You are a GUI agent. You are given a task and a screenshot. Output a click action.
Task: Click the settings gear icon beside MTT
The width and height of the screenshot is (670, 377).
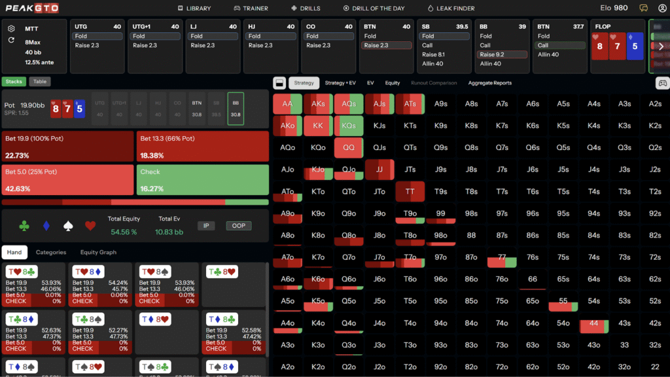point(12,29)
